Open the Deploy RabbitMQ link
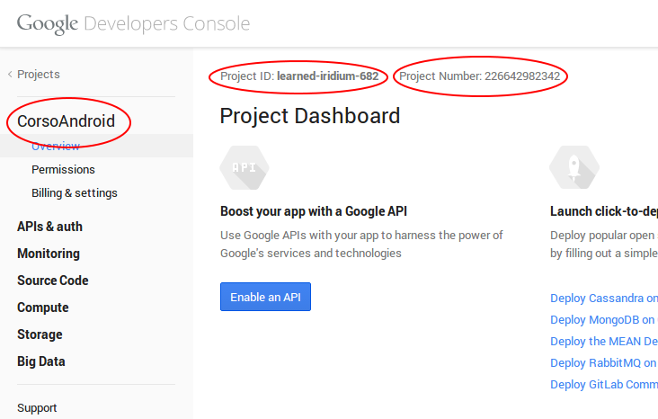658x419 pixels. [604, 362]
